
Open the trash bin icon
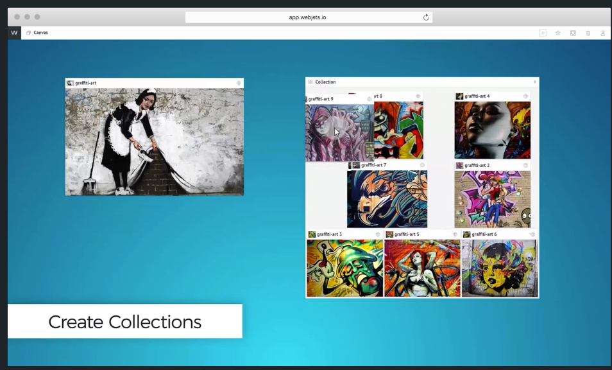[588, 33]
